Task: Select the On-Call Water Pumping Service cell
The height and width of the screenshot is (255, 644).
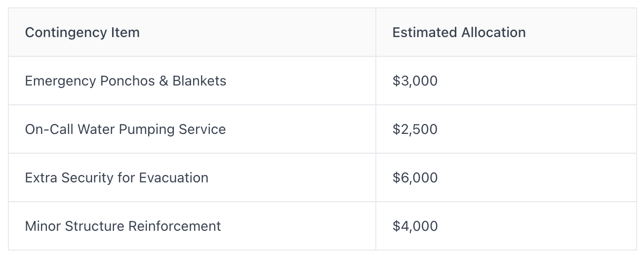Action: [x=192, y=129]
